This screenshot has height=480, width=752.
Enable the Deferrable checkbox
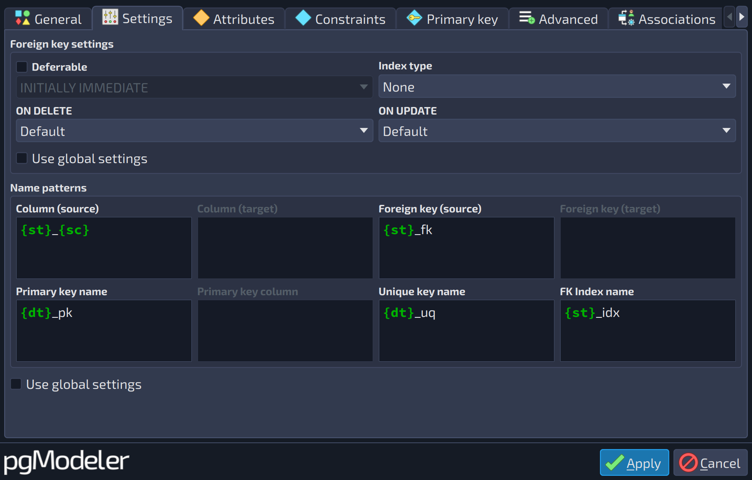pos(22,67)
